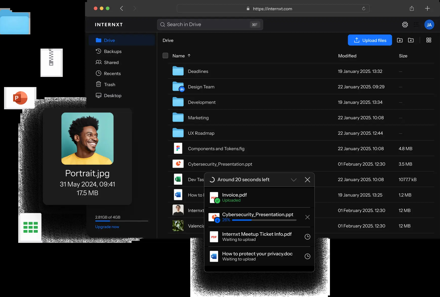The image size is (440, 297).
Task: Collapse the upload progress panel
Action: pos(294,180)
